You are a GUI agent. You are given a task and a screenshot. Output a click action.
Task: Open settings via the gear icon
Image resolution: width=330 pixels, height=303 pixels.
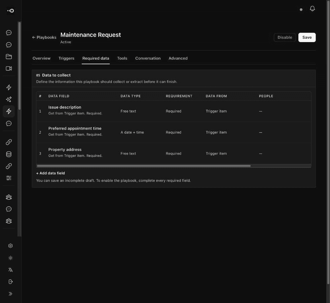[10, 246]
